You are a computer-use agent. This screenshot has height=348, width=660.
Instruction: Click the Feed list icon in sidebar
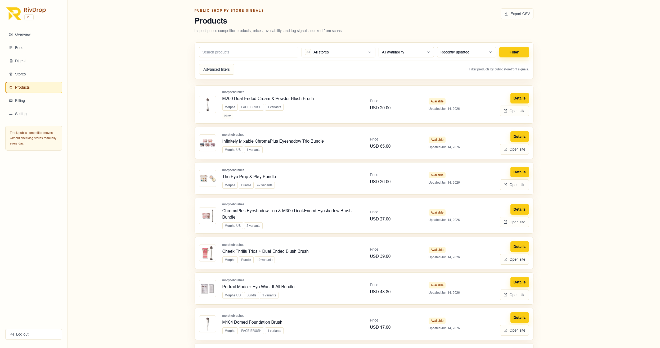point(11,48)
